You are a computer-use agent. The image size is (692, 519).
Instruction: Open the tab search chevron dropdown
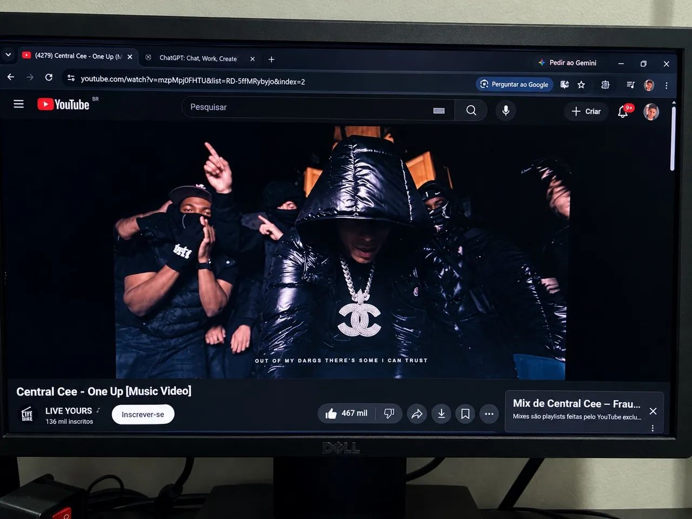[8, 55]
